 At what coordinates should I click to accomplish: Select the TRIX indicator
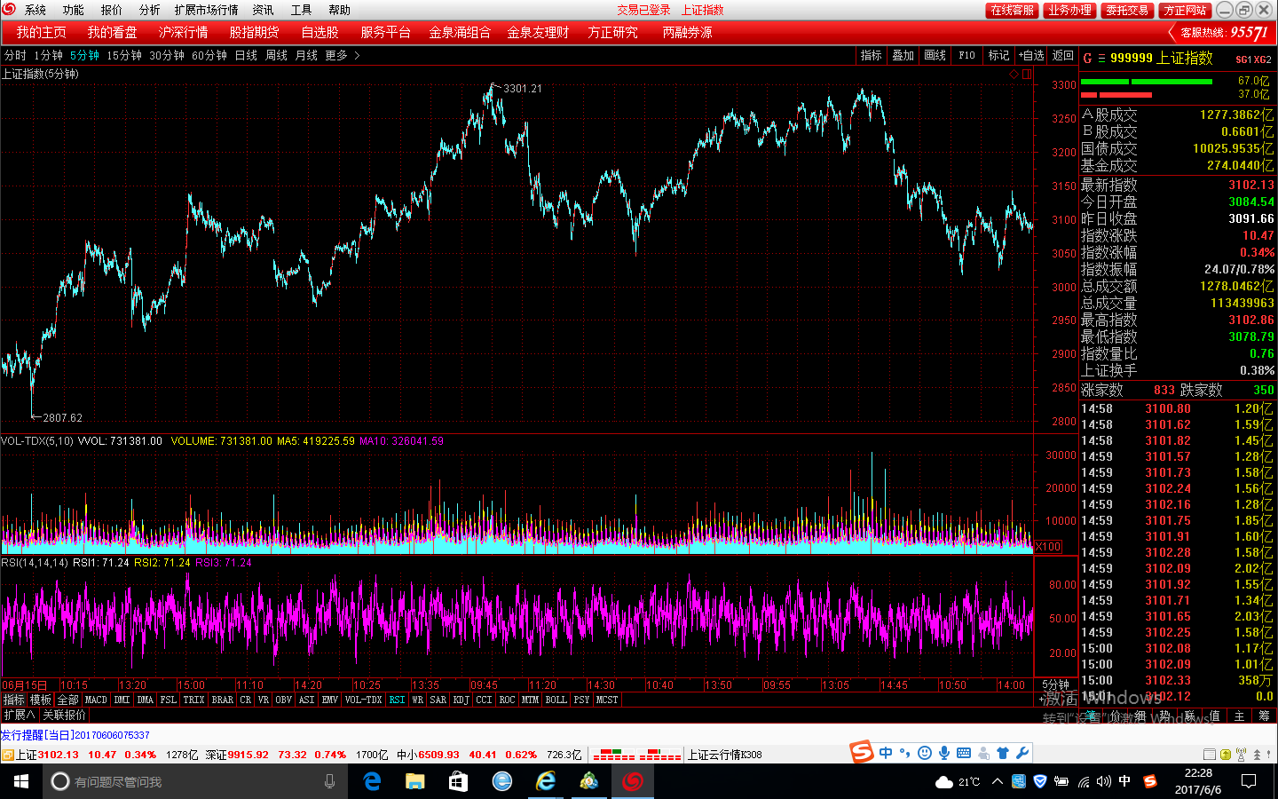coord(193,700)
